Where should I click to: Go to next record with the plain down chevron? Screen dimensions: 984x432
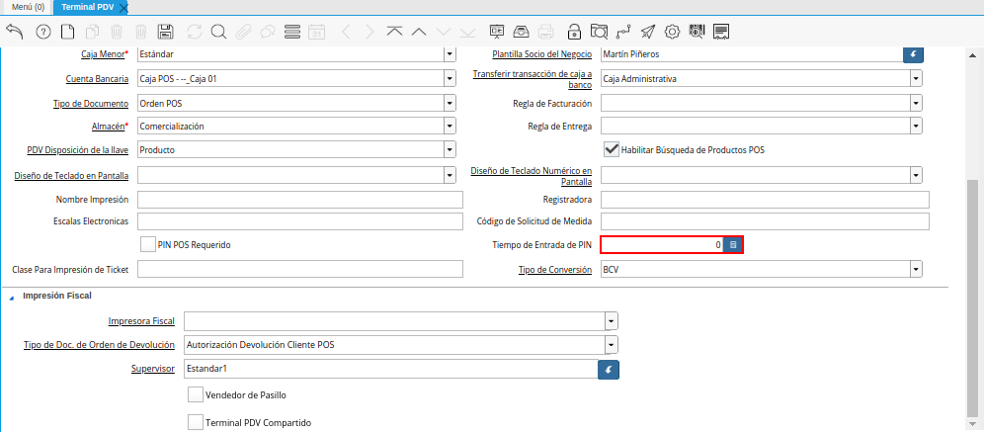443,32
